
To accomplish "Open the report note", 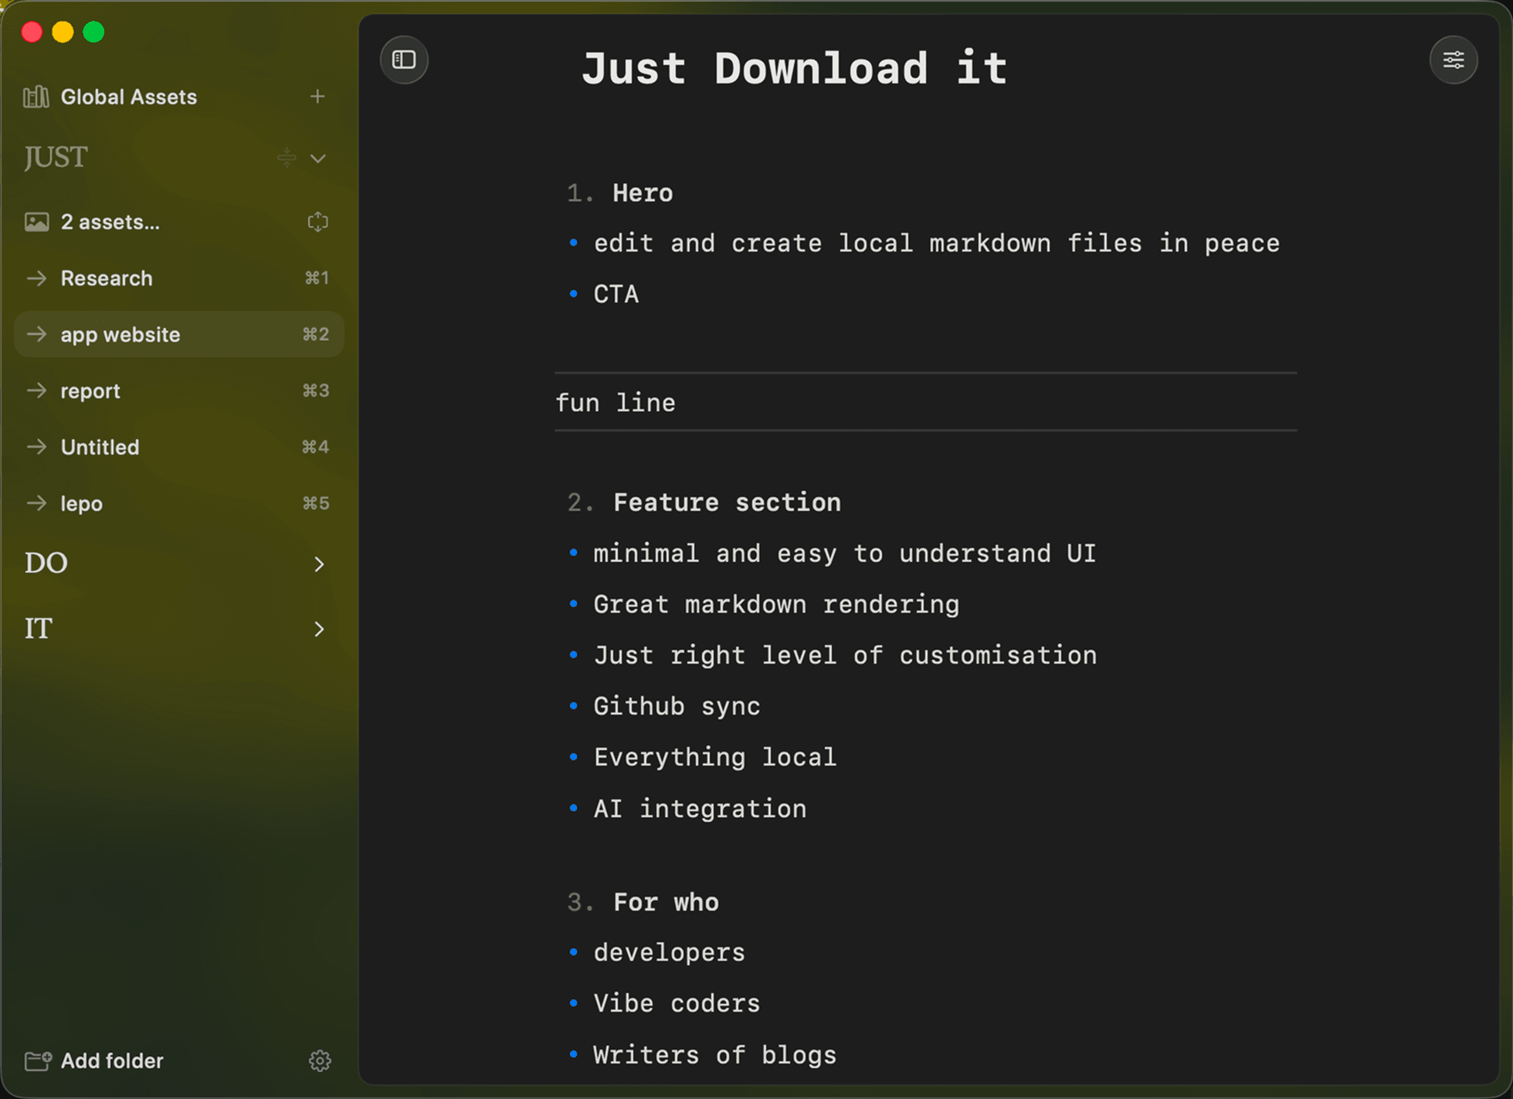I will click(179, 391).
